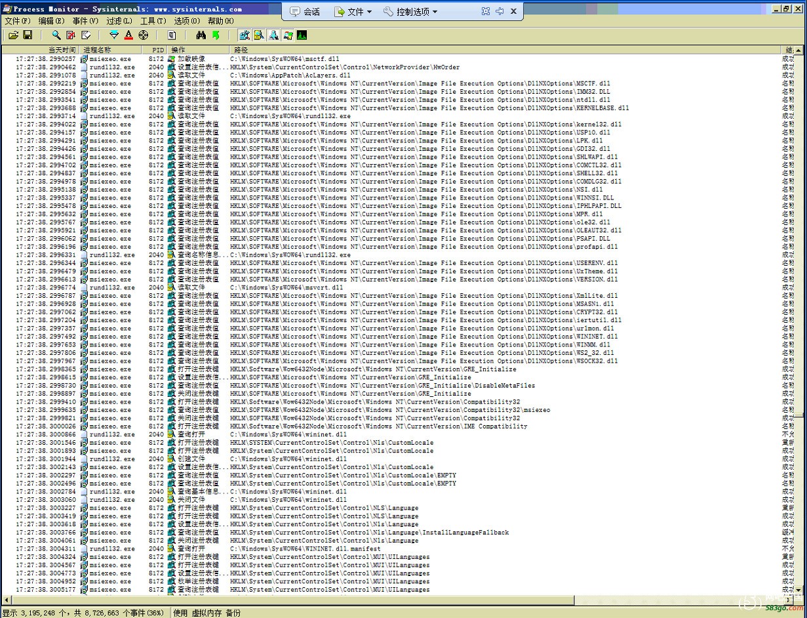807x618 pixels.
Task: Sort by the 路径 column header
Action: tap(506, 50)
